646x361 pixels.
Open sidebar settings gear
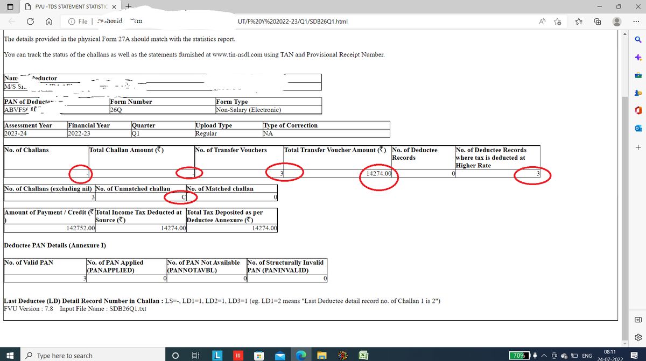click(638, 337)
